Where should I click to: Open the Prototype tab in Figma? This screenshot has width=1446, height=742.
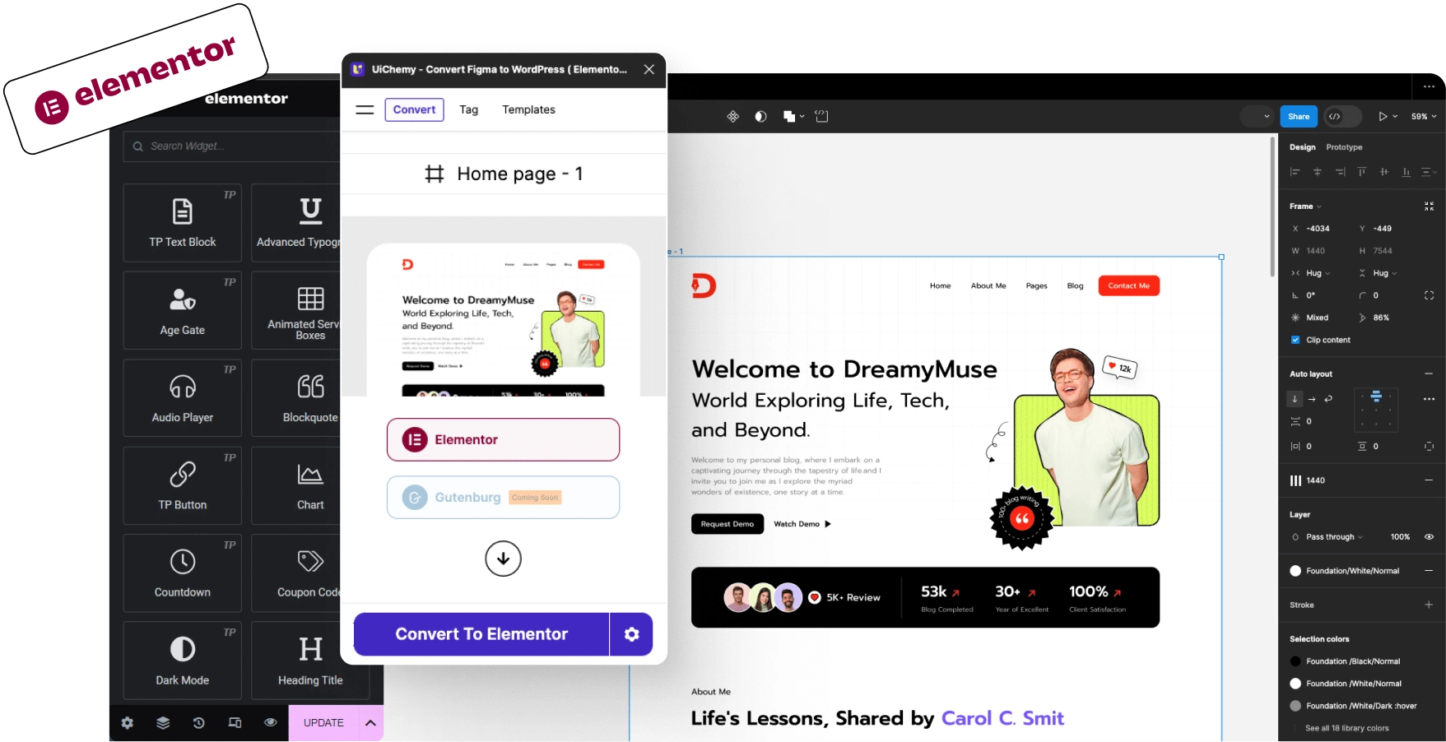[x=1344, y=147]
